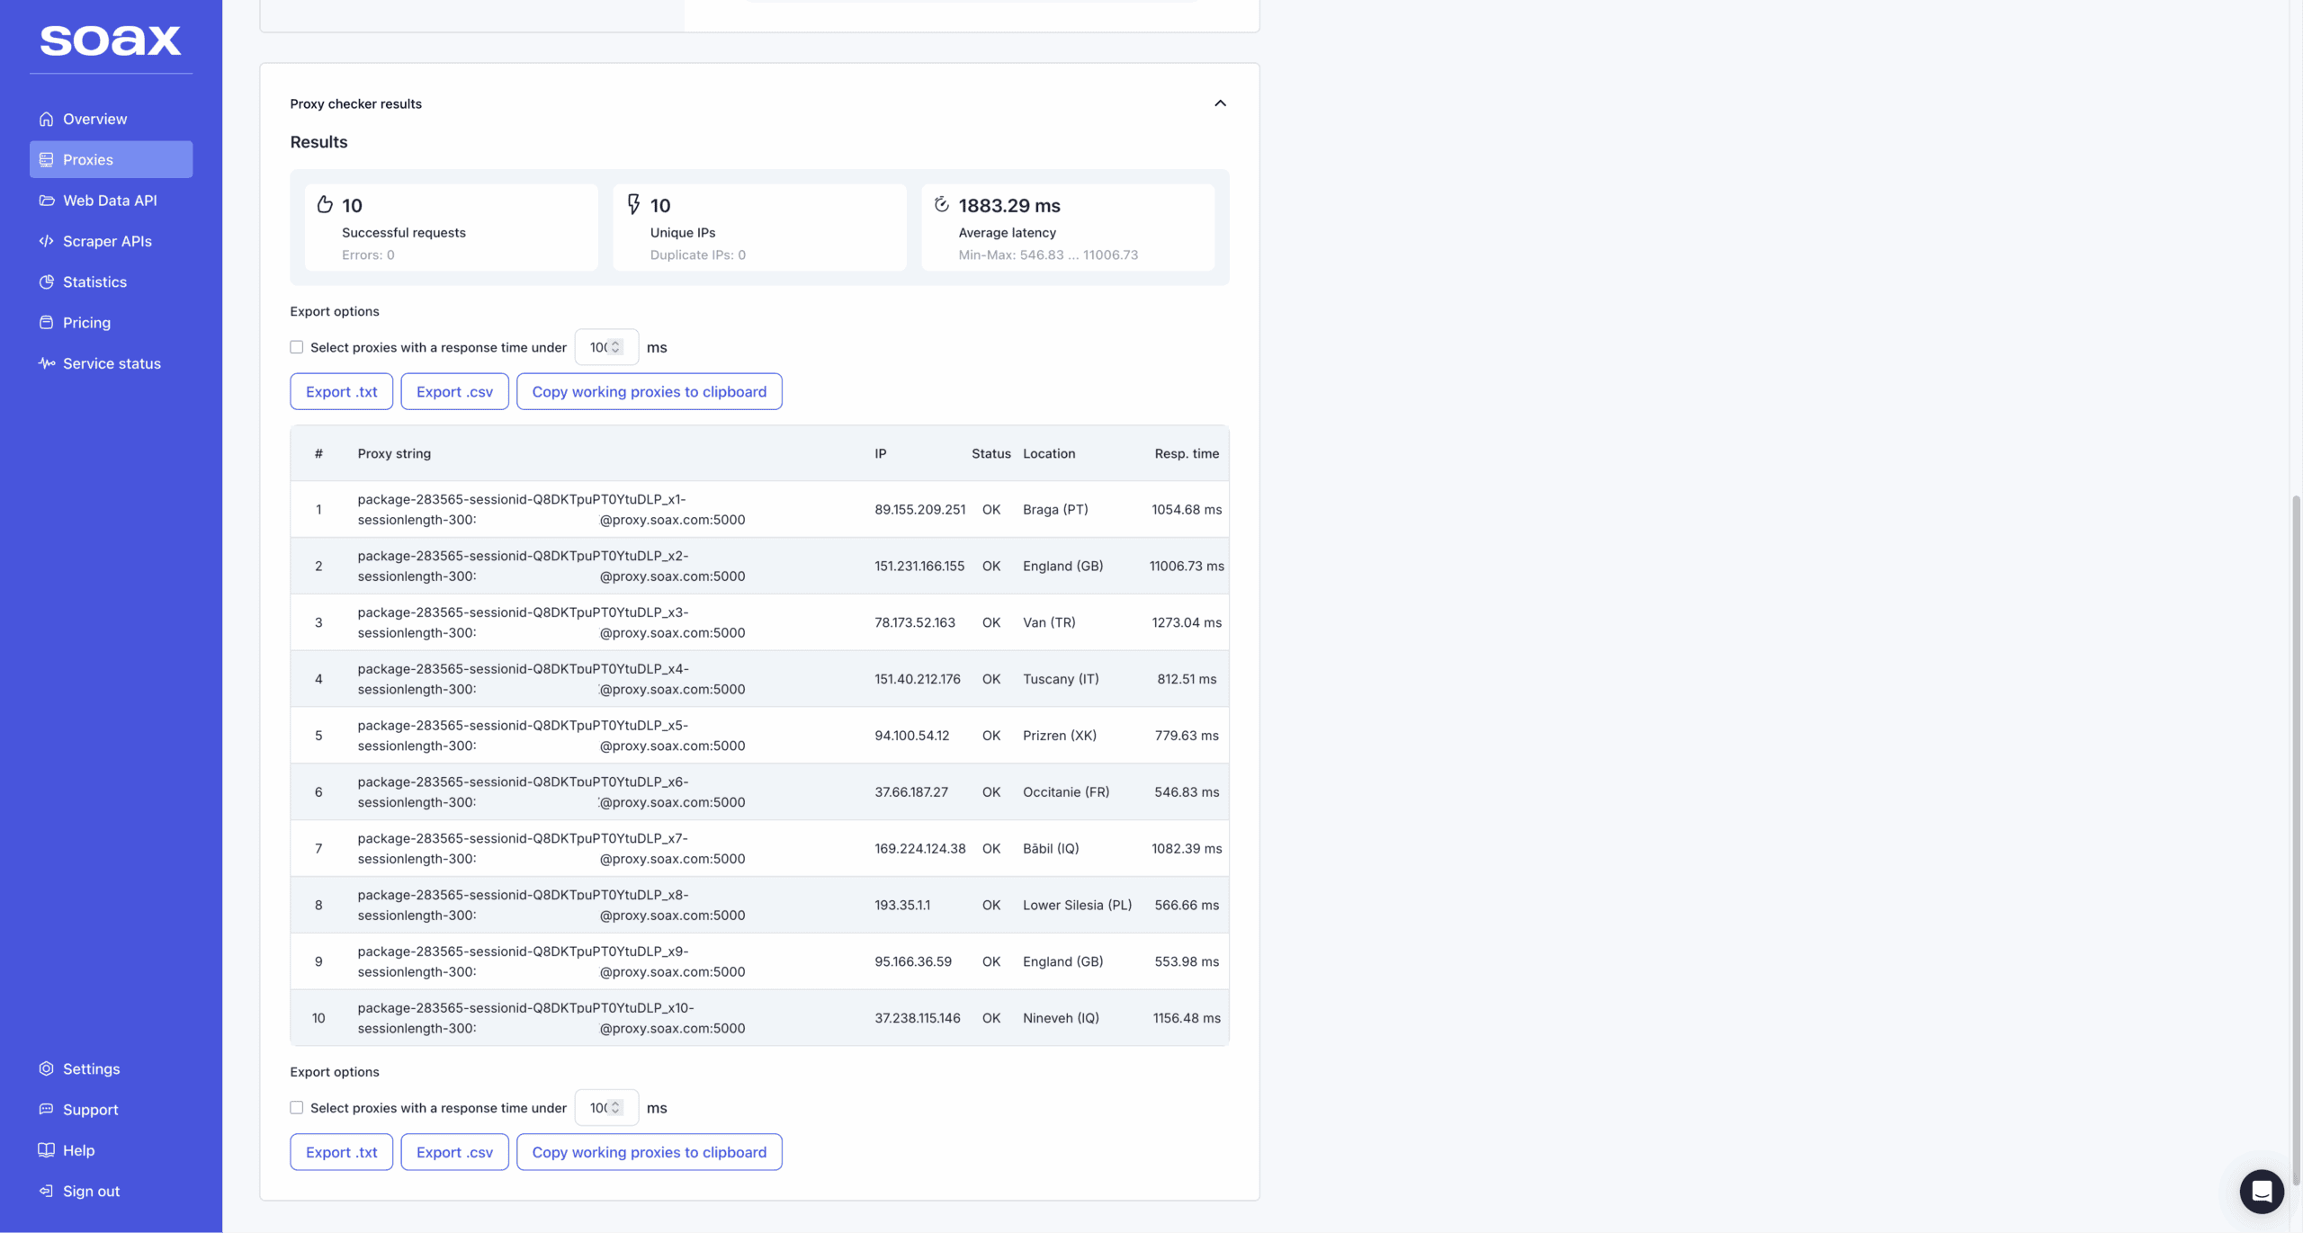The width and height of the screenshot is (2303, 1233).
Task: Click the top Export .txt button
Action: [341, 392]
